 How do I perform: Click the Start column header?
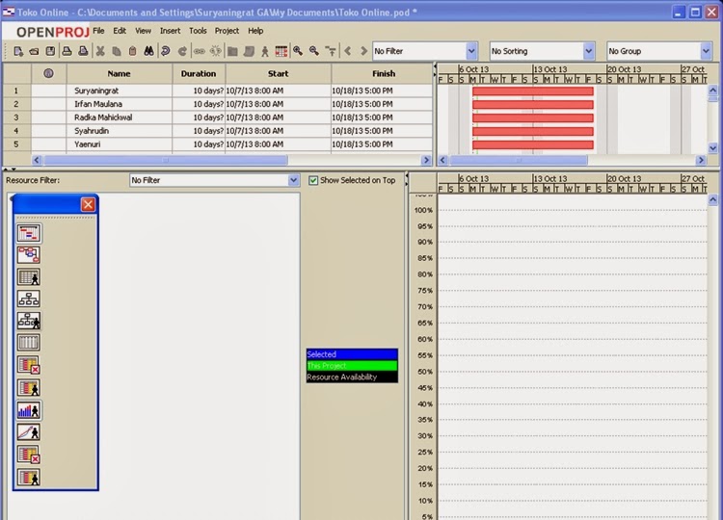point(278,74)
